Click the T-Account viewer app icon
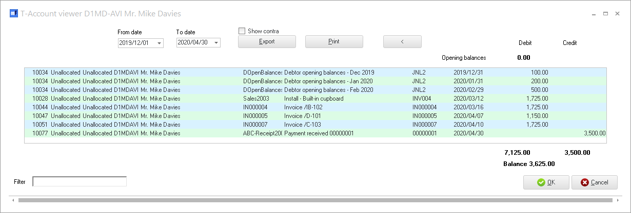This screenshot has height=213, width=631. pos(14,14)
